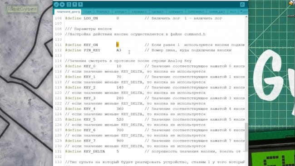Click the editor scrollbar up arrow
295x166 pixels.
click(x=246, y=17)
